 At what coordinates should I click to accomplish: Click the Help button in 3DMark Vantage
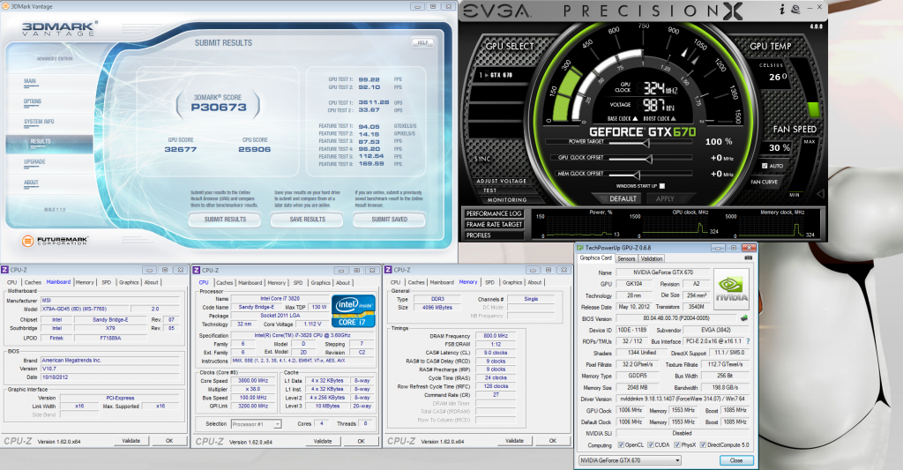[x=422, y=42]
